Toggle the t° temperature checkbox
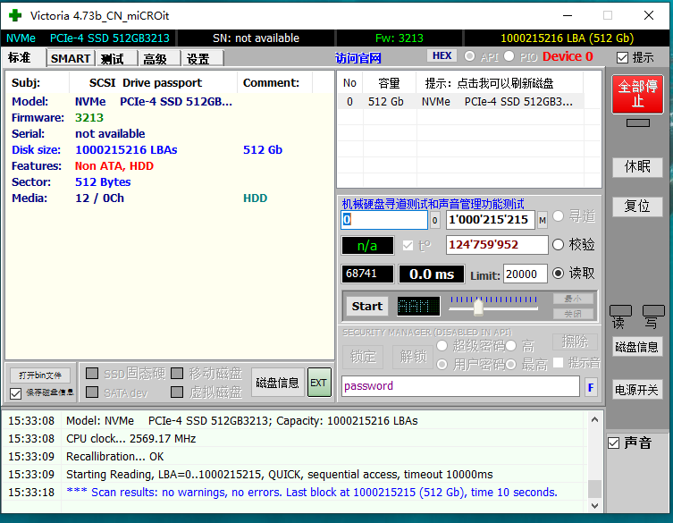The image size is (673, 523). click(408, 246)
